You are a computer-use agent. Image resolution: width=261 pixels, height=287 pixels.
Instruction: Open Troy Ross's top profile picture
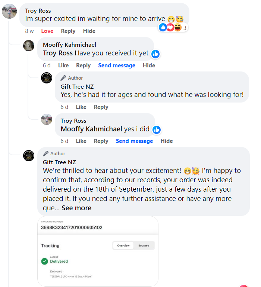coord(9,11)
